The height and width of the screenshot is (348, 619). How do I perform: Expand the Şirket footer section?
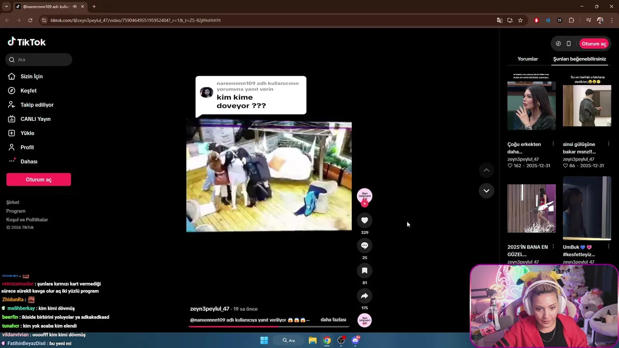13,203
